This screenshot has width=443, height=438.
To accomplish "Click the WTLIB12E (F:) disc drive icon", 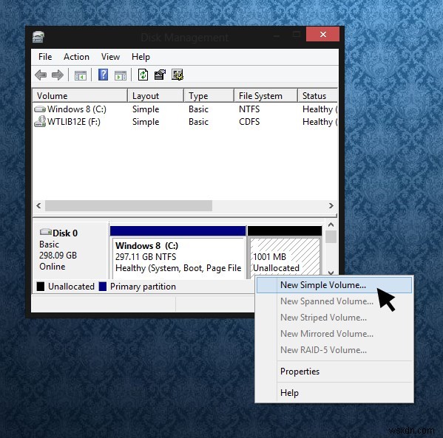I will pyautogui.click(x=40, y=121).
